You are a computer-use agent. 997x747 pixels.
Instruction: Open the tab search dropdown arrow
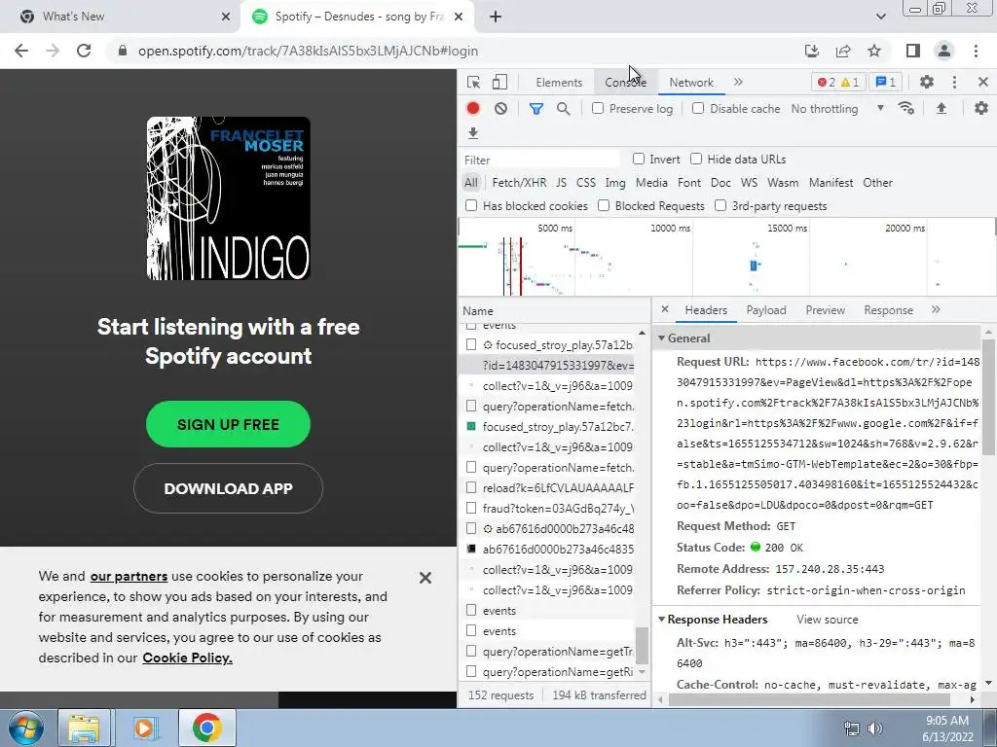[880, 17]
